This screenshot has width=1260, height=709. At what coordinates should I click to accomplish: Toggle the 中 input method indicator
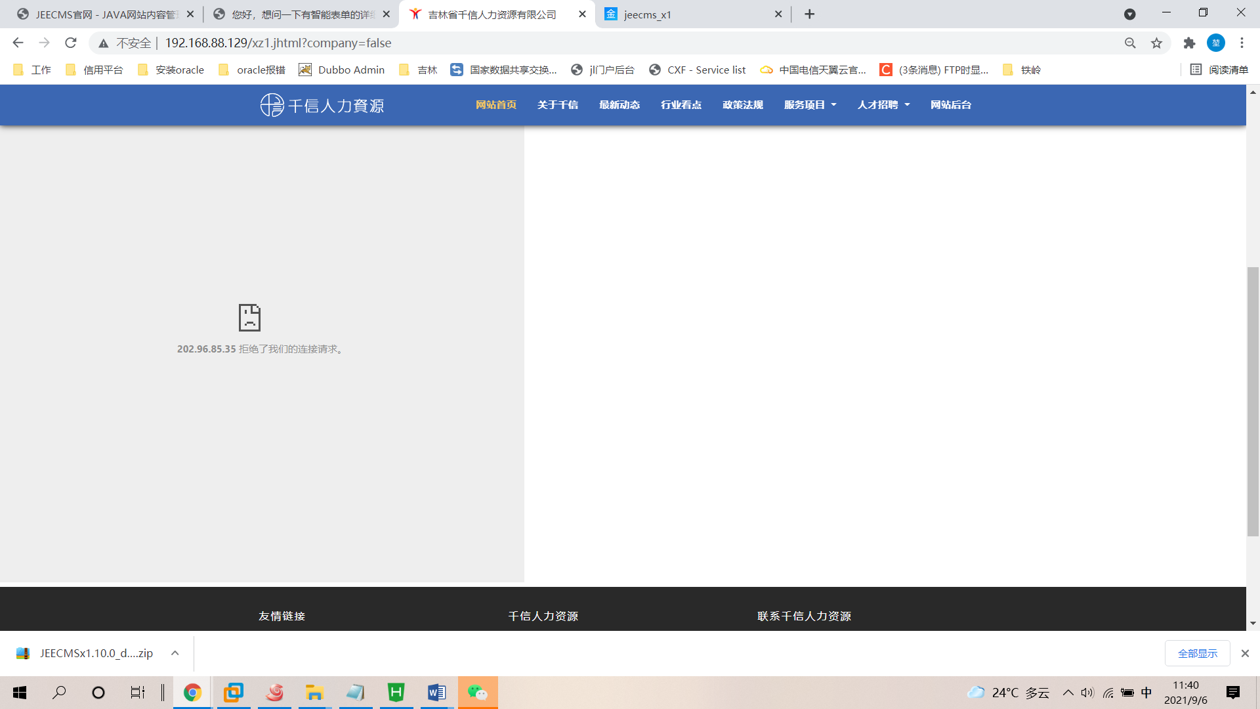click(1146, 693)
